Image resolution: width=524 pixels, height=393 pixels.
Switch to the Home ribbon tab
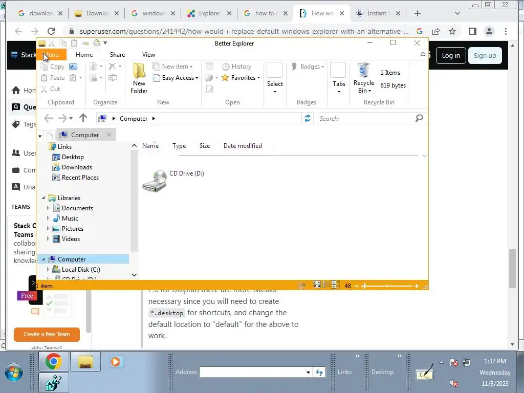[84, 54]
